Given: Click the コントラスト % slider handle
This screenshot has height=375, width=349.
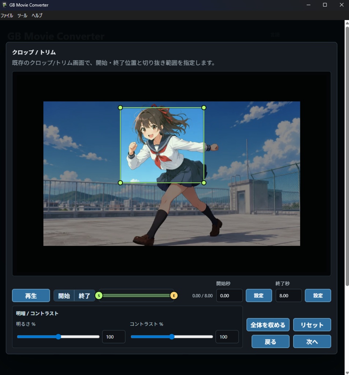Looking at the screenshot, I should point(172,337).
